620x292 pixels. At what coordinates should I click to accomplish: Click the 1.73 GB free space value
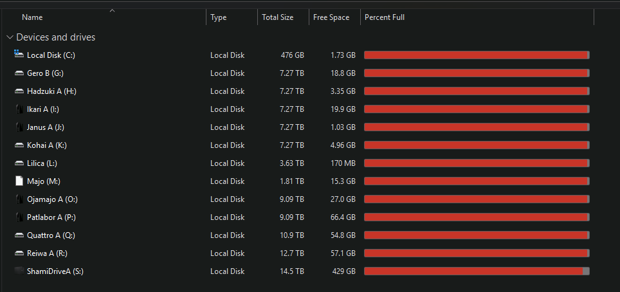point(343,55)
